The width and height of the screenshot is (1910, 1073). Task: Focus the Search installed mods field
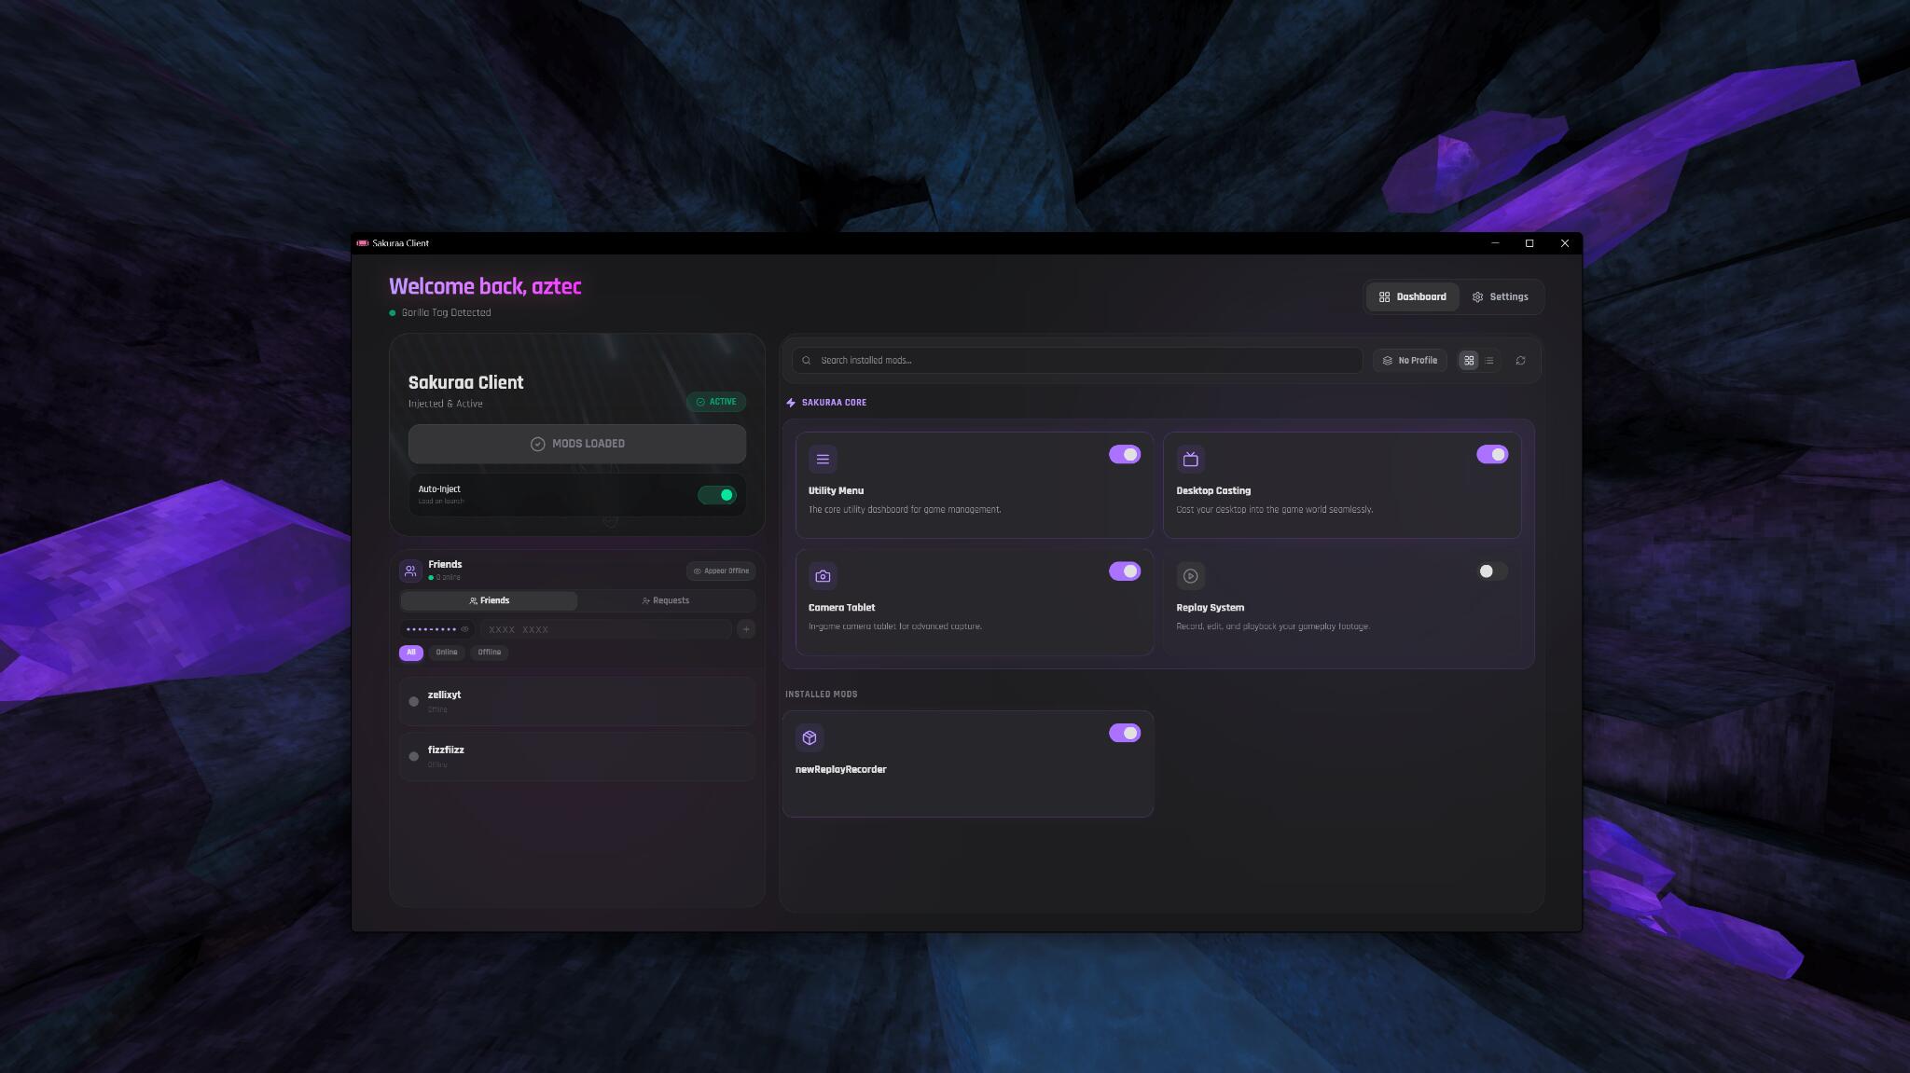coord(1077,361)
